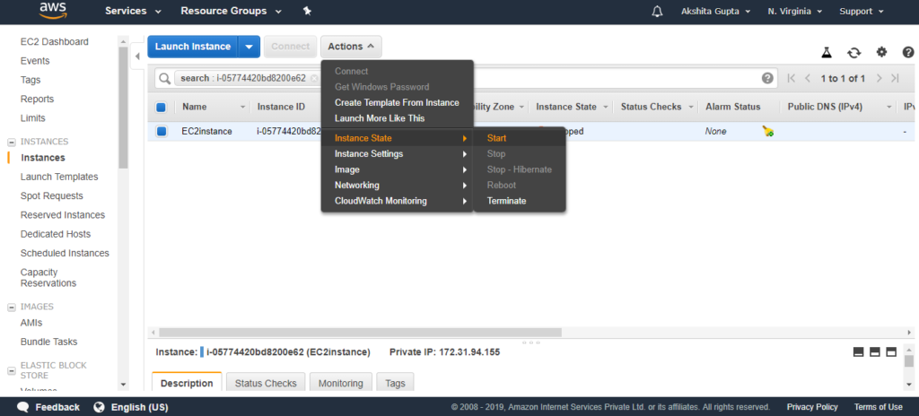Click the pin shortcut icon in header
Image resolution: width=919 pixels, height=416 pixels.
click(x=307, y=11)
